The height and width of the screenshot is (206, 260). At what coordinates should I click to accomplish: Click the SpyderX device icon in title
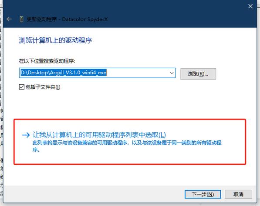click(x=21, y=19)
